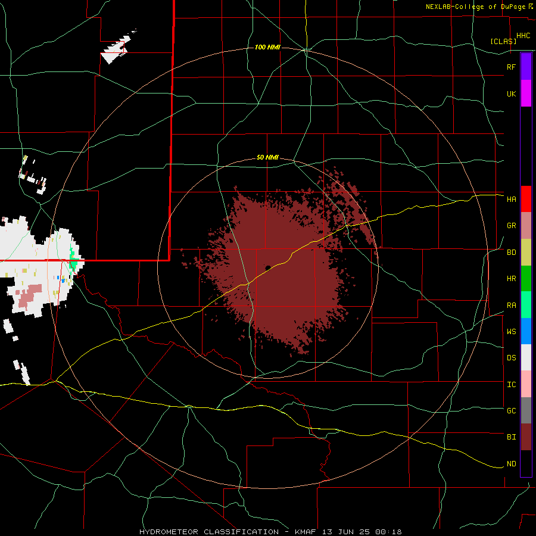Click the dark green HR legend swatch
Screen dimensions: 536x536
pos(526,279)
